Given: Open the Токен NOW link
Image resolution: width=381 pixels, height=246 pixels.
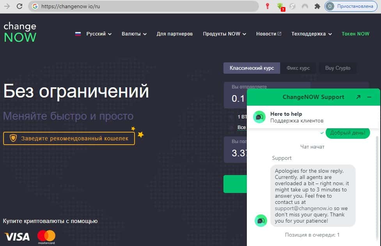Looking at the screenshot, I should (x=356, y=34).
